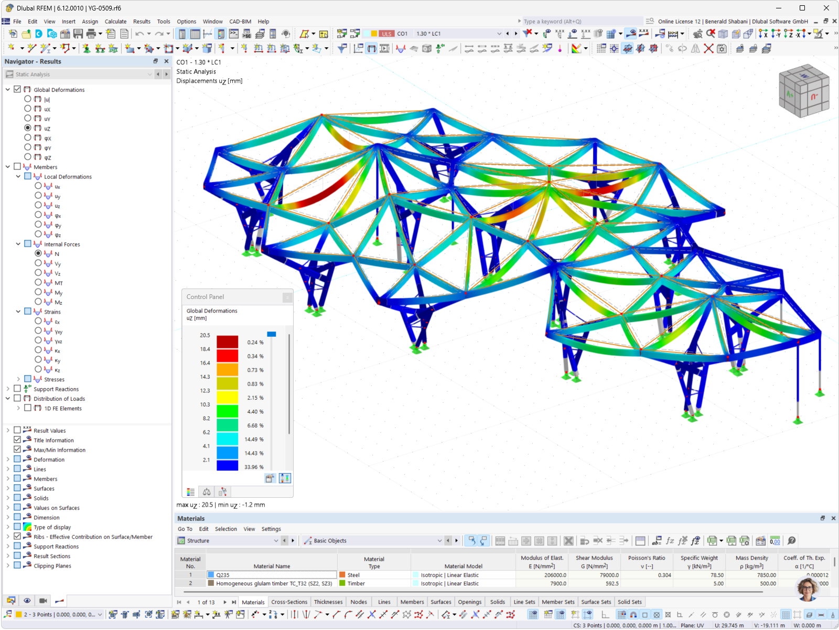Click the keyword search field at the top
This screenshot has height=630, width=839.
(577, 21)
